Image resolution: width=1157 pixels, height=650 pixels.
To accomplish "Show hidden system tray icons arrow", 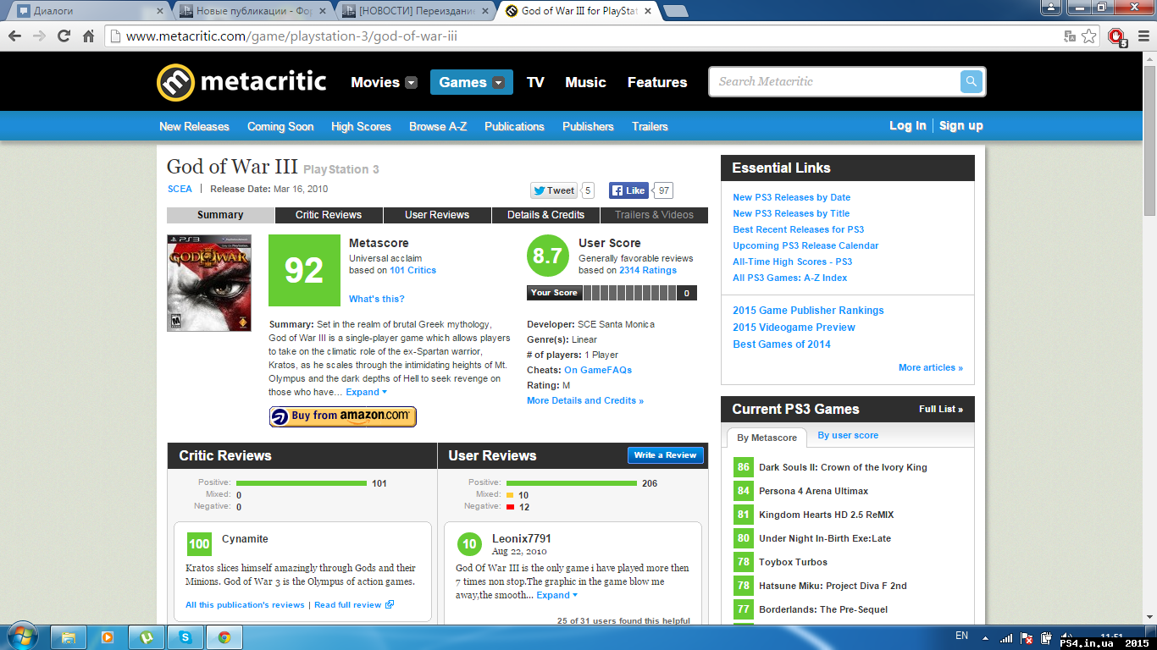I will tap(985, 637).
